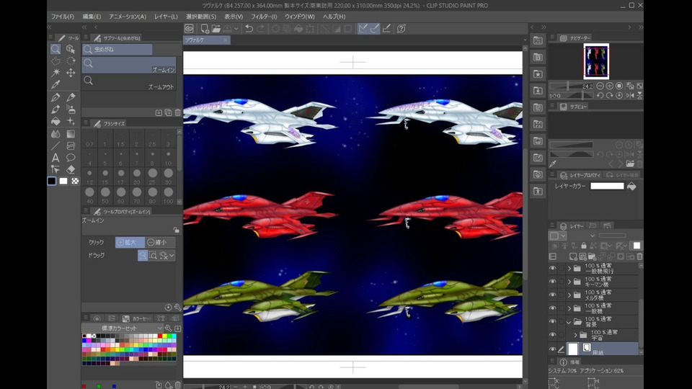The height and width of the screenshot is (389, 692).
Task: Create new canvas from command bar
Action: pos(205,29)
